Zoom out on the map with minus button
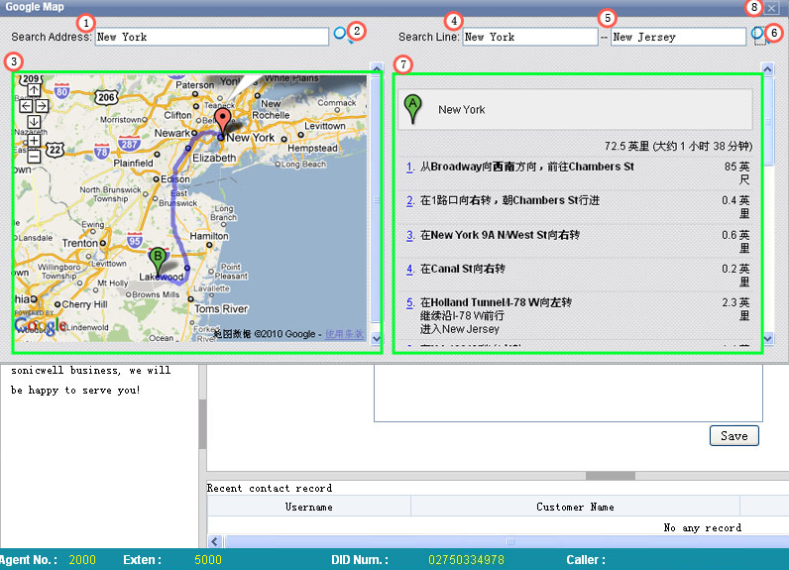 [34, 156]
